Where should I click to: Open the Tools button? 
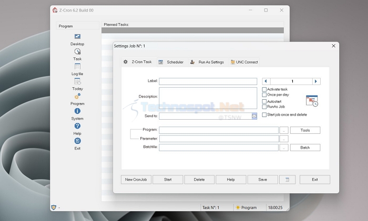click(305, 130)
